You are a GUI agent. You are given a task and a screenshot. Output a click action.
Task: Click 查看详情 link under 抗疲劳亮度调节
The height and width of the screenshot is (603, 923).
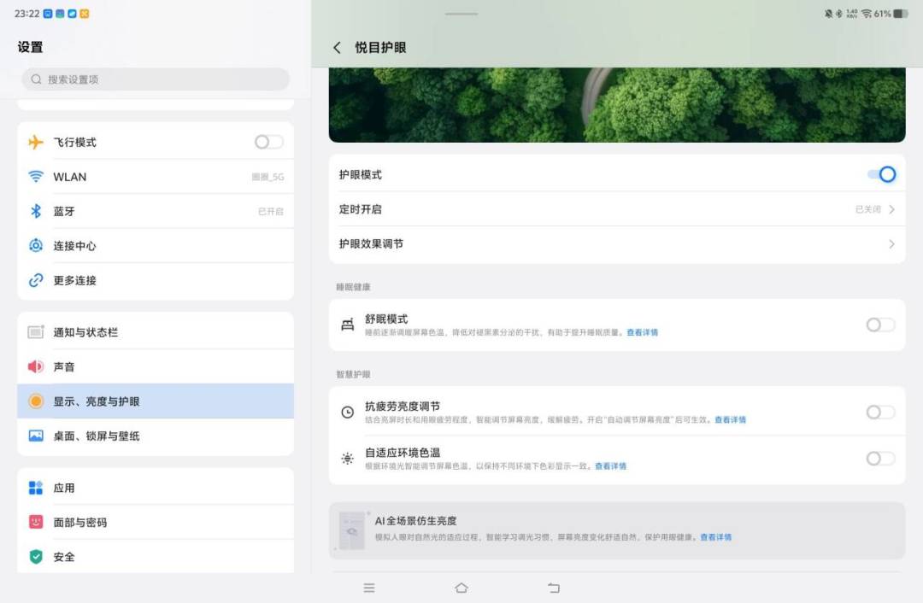730,420
